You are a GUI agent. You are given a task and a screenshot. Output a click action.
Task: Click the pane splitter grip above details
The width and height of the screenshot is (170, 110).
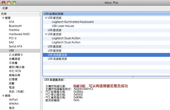[133, 77]
